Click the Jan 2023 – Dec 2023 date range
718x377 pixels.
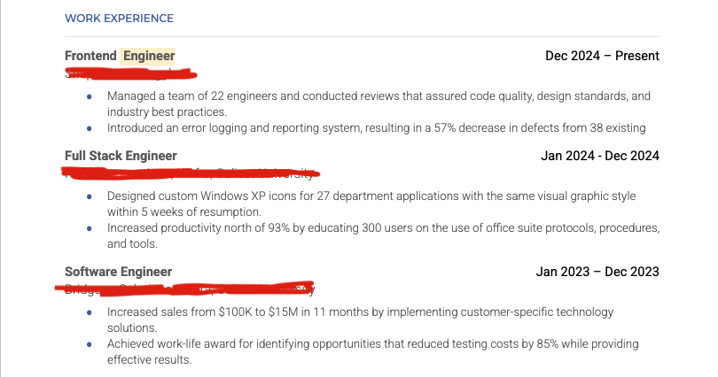[x=597, y=272]
